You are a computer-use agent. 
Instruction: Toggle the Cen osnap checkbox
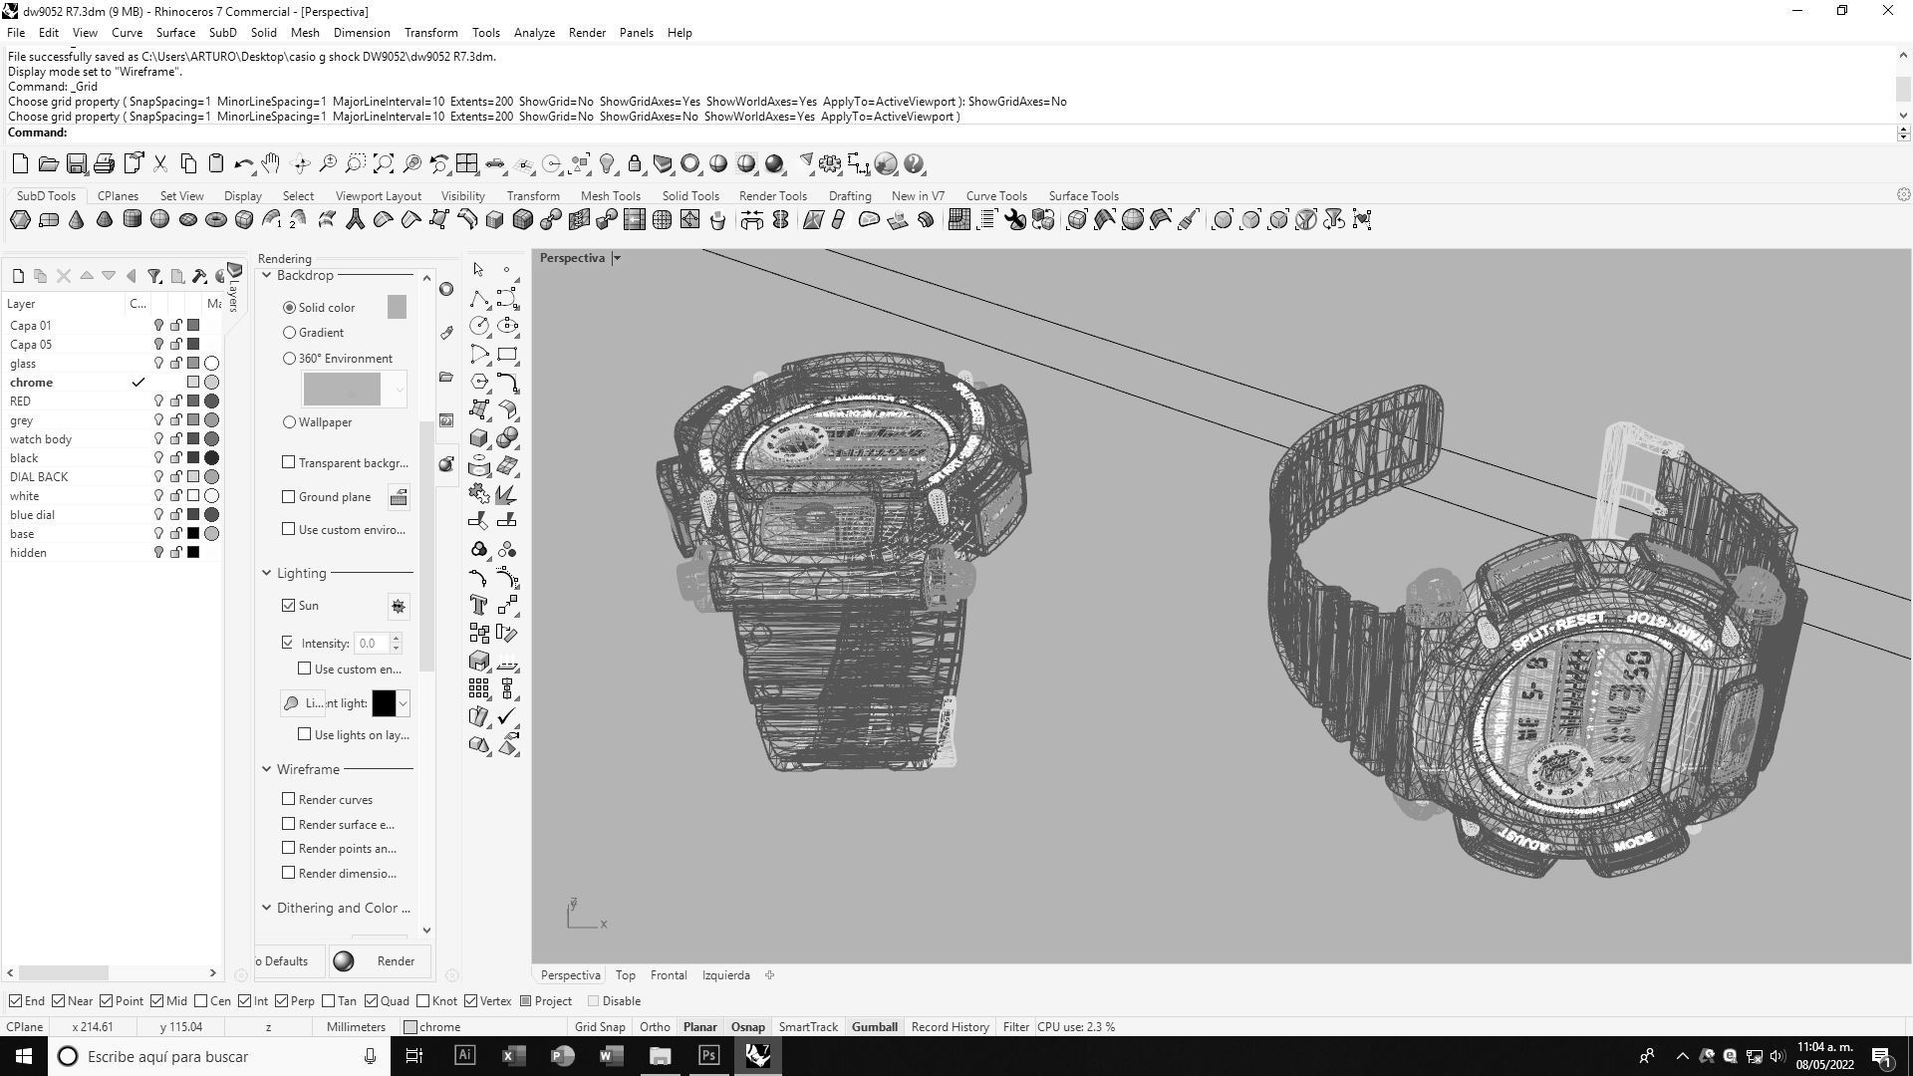point(201,1001)
